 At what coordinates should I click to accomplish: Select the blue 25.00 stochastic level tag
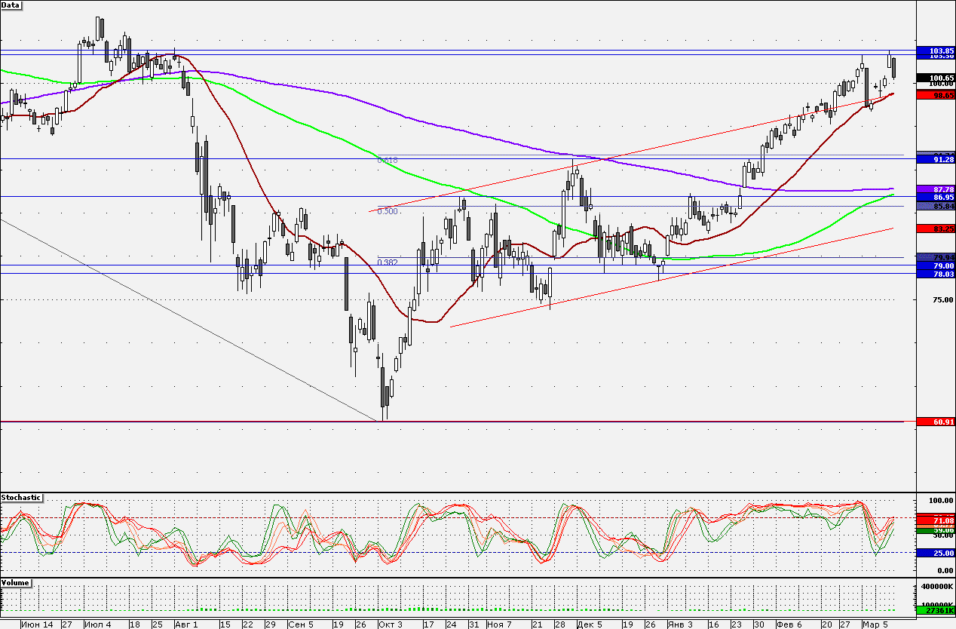coord(935,553)
